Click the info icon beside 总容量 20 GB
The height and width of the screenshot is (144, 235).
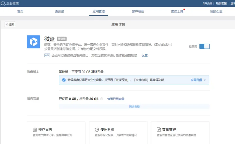point(102,99)
